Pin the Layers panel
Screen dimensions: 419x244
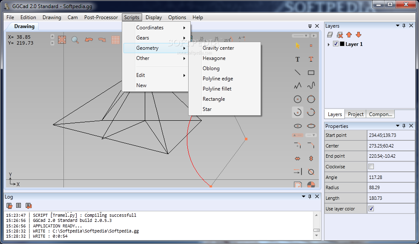[x=404, y=26]
